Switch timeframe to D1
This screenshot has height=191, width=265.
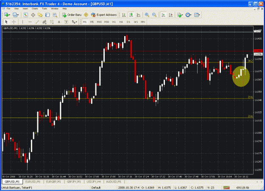click(x=128, y=22)
